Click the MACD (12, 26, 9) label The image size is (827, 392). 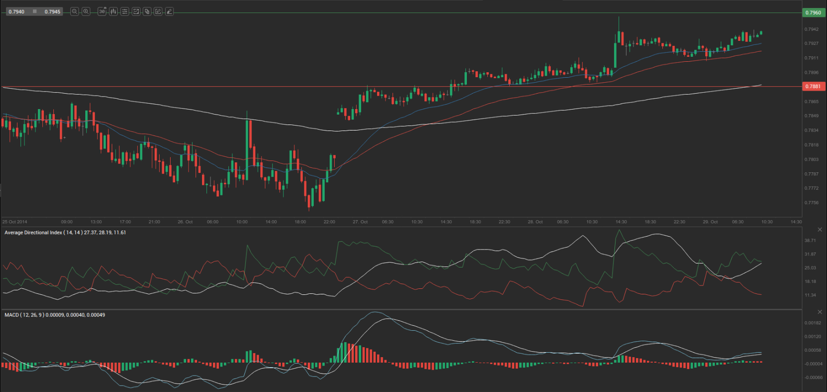click(54, 315)
